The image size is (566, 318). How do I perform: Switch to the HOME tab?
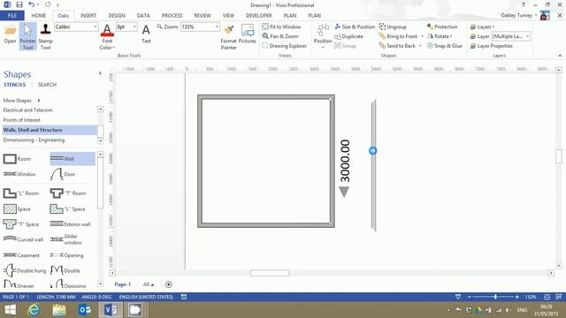[x=39, y=16]
